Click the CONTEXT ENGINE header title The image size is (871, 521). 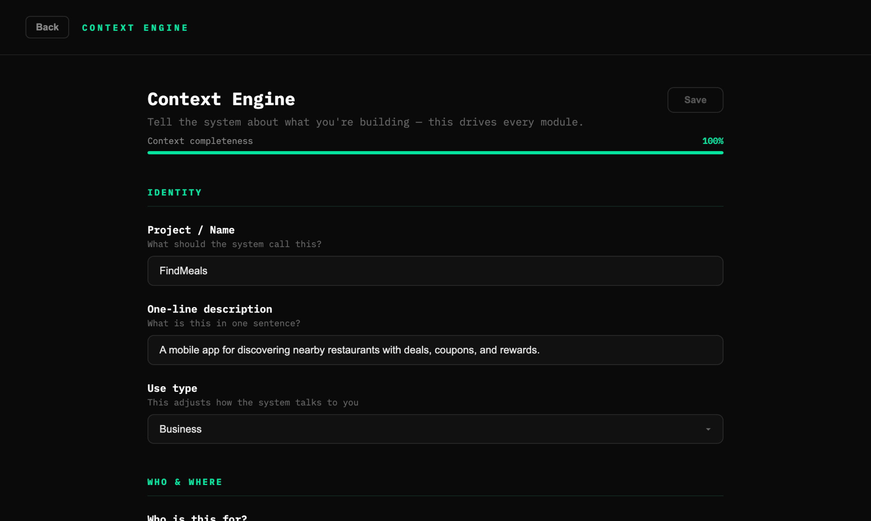135,28
